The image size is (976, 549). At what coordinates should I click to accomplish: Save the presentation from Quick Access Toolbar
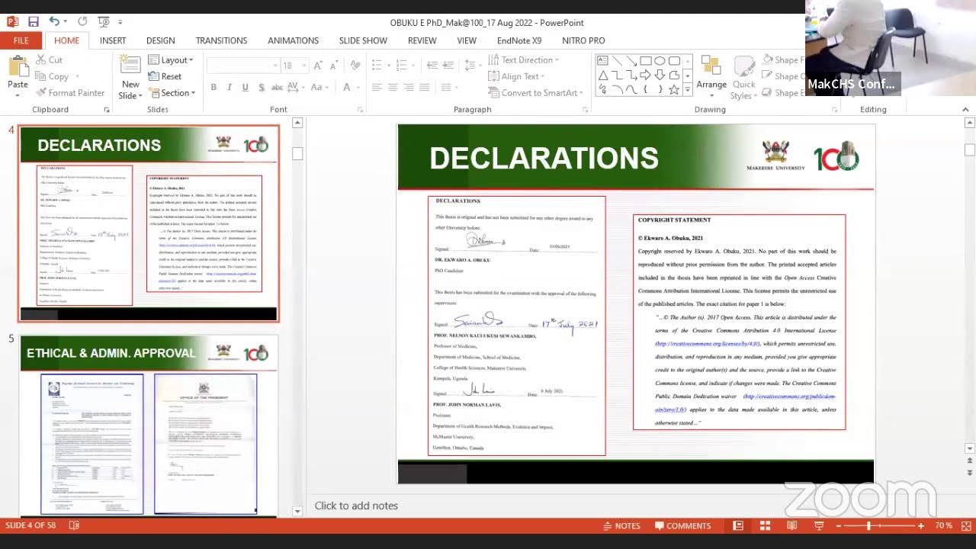33,22
